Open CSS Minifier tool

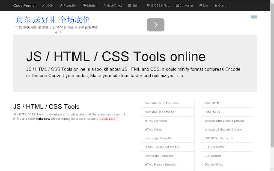pos(227,156)
